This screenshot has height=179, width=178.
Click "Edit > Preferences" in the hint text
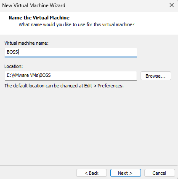tap(104, 86)
